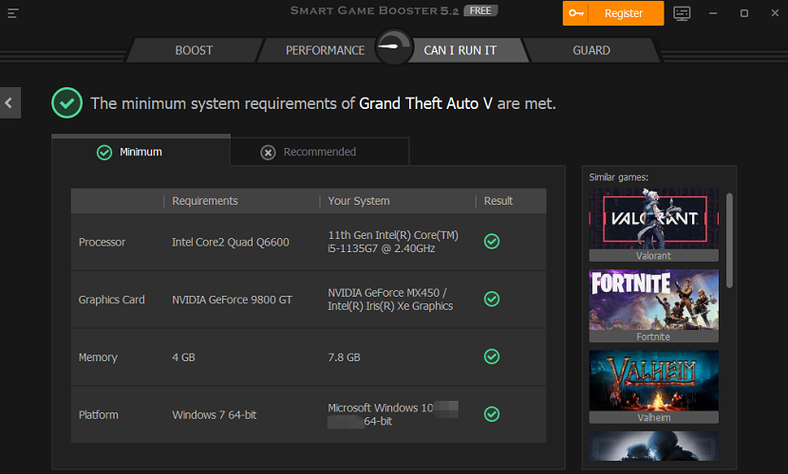
Task: Close the Smart Game Booster window
Action: pyautogui.click(x=775, y=13)
